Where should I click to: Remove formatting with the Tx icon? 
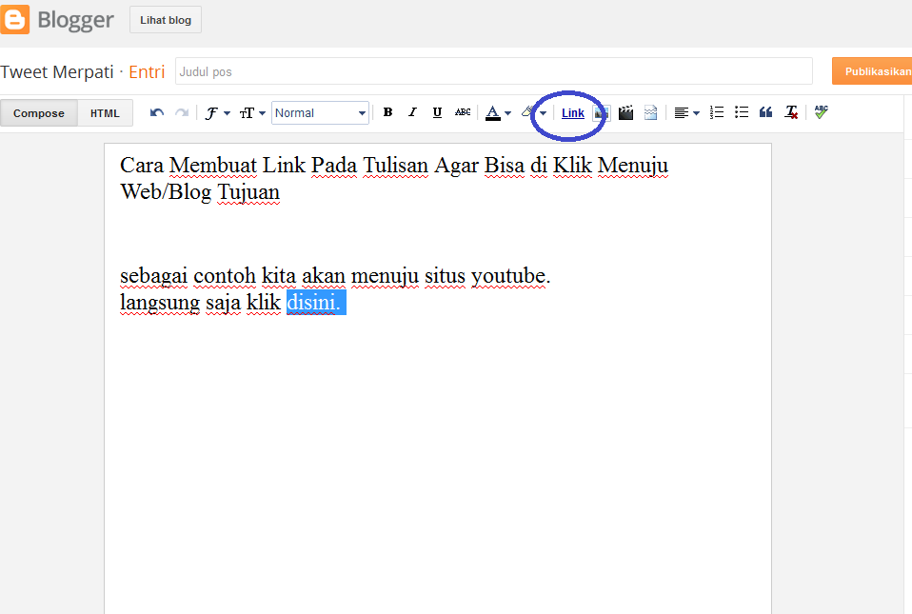coord(790,112)
